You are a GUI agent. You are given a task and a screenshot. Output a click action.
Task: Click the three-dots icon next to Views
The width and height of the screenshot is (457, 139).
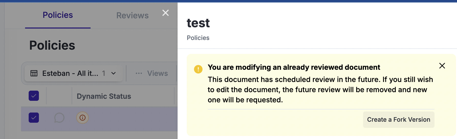(139, 73)
